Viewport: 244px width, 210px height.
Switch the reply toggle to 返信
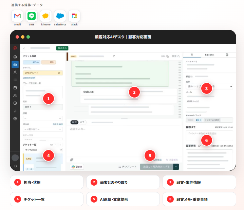coord(74,122)
